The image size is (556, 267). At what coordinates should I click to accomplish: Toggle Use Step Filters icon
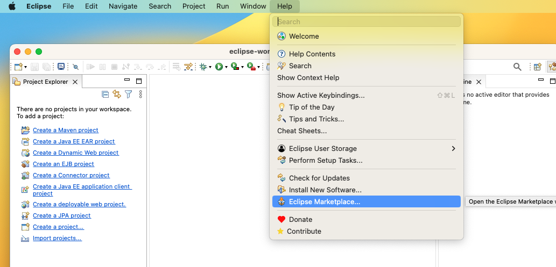pyautogui.click(x=188, y=67)
